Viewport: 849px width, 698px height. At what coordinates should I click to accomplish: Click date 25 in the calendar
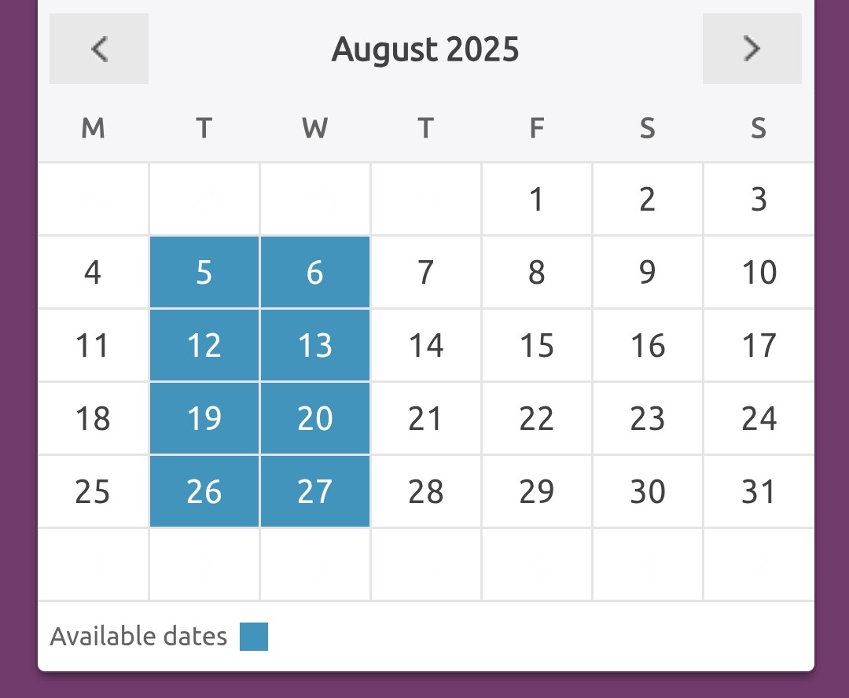pyautogui.click(x=93, y=491)
